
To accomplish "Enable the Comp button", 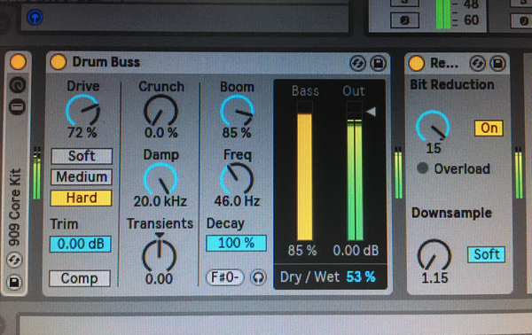I will pyautogui.click(x=80, y=278).
